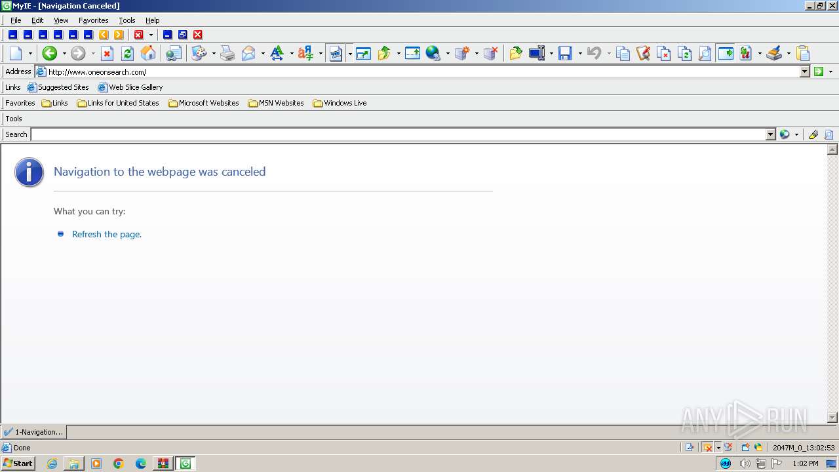Switch to previous tab with orange left arrow

tap(103, 35)
